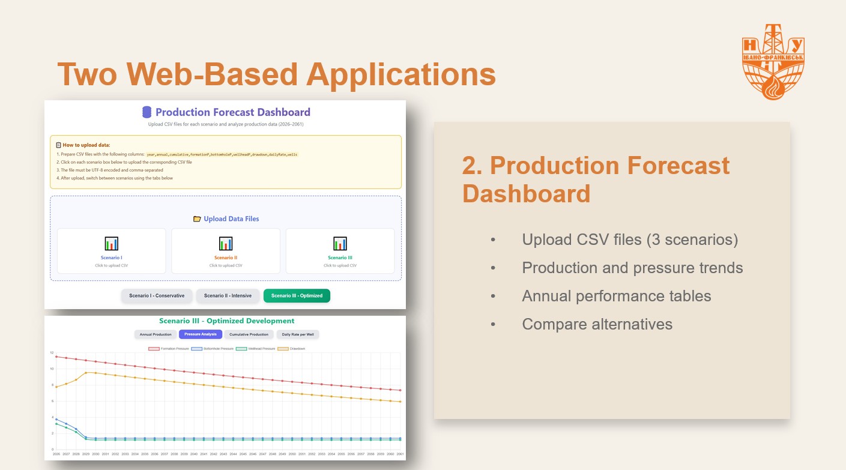The image size is (846, 470).
Task: Select the Pressure Analysis chart button
Action: click(201, 334)
